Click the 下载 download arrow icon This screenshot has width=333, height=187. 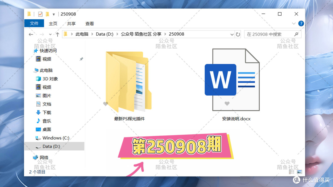click(38, 113)
